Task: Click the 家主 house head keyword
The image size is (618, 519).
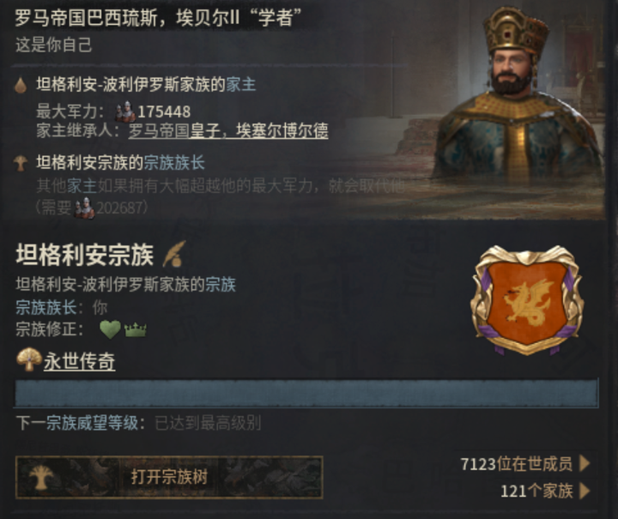Action: click(x=241, y=85)
